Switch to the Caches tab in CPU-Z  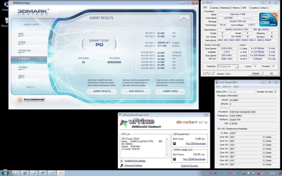click(215, 8)
